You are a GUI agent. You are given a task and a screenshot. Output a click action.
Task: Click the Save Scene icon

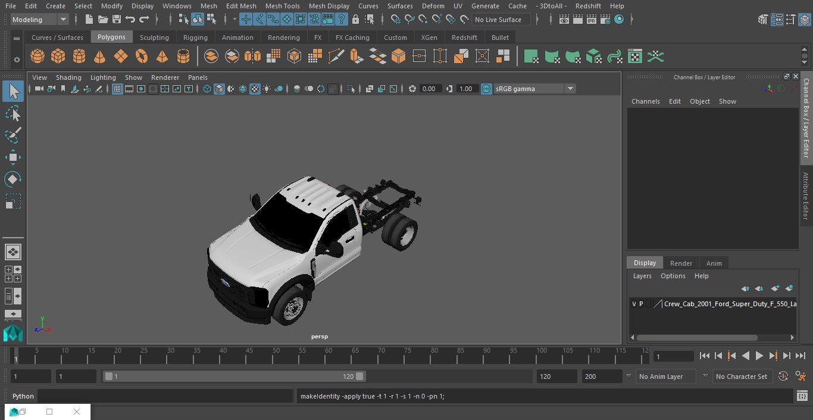tap(117, 20)
